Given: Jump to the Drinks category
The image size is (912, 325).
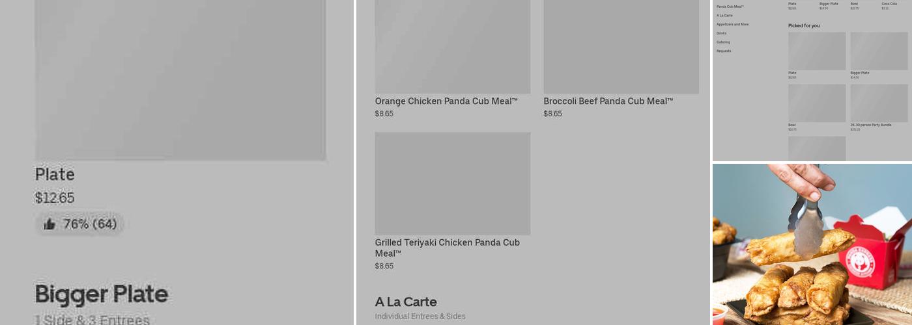Looking at the screenshot, I should click(721, 33).
